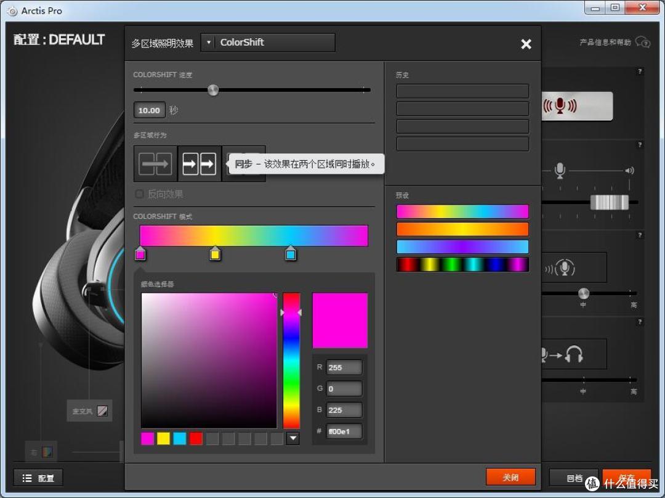Apply the dark banded rainbow preset
The width and height of the screenshot is (665, 498).
pyautogui.click(x=462, y=264)
